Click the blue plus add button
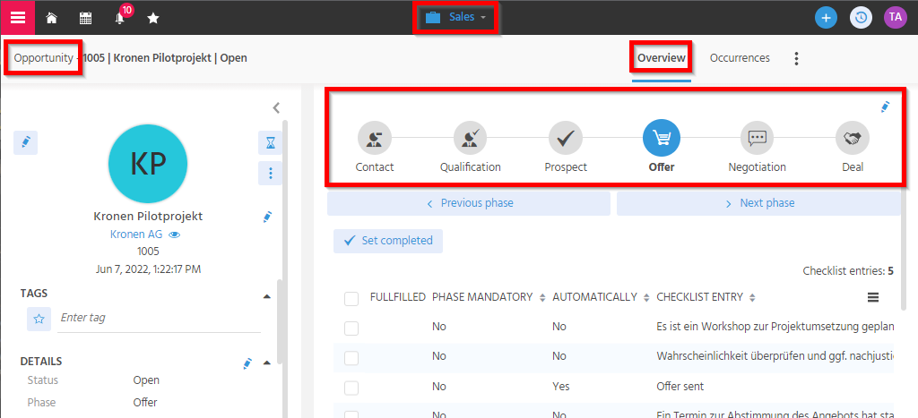This screenshot has height=418, width=918. (826, 18)
